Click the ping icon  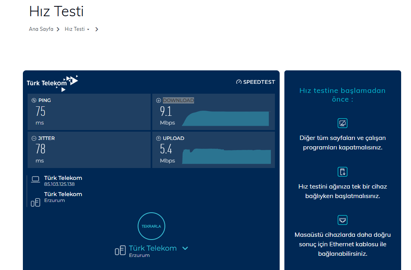34,100
